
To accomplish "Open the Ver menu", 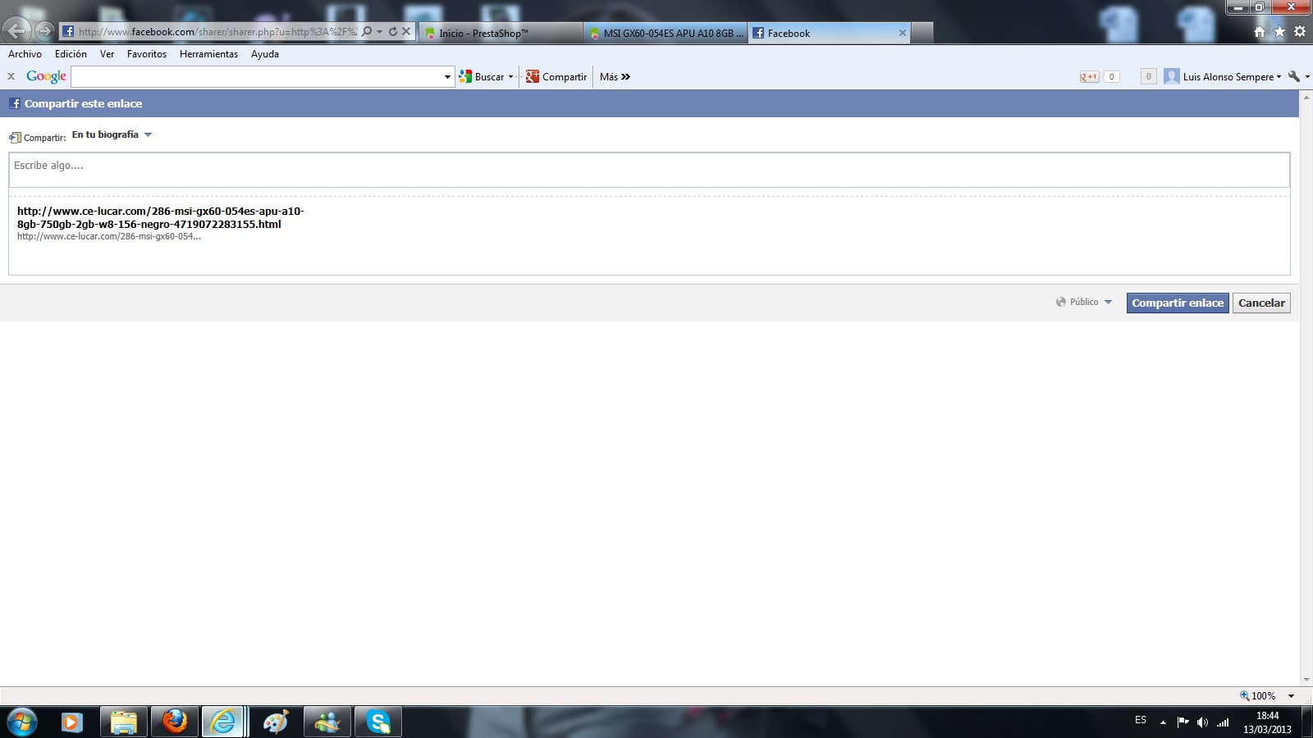I will [x=107, y=54].
